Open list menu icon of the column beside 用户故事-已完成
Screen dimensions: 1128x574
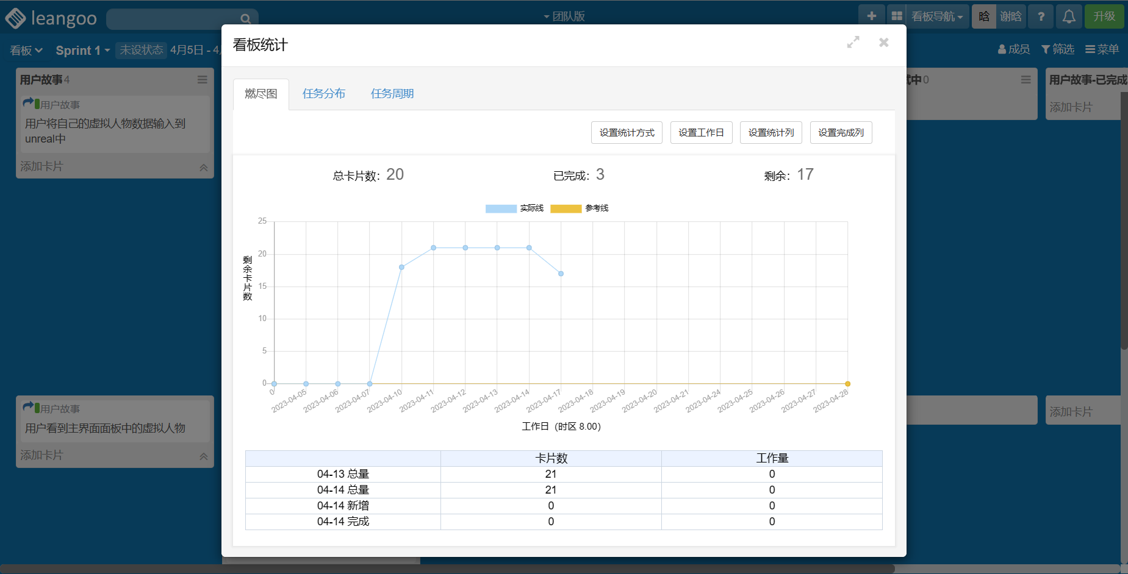point(1026,80)
